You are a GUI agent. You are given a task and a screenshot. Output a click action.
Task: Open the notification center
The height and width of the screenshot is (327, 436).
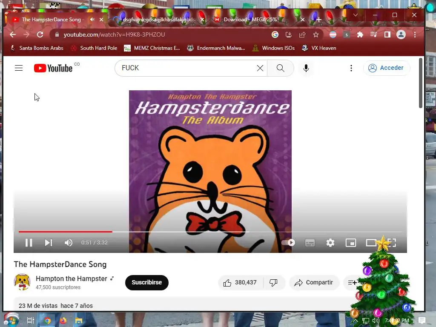pyautogui.click(x=422, y=321)
